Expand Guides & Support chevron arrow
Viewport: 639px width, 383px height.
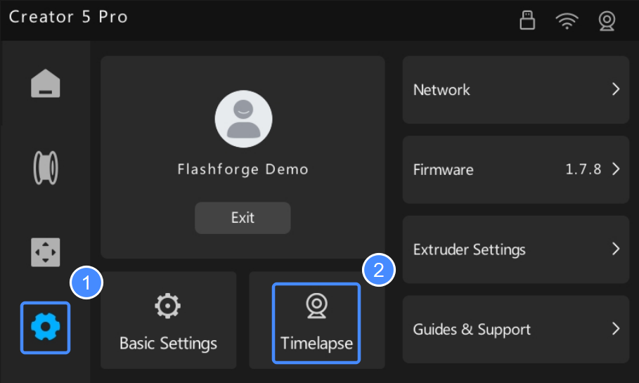[616, 328]
